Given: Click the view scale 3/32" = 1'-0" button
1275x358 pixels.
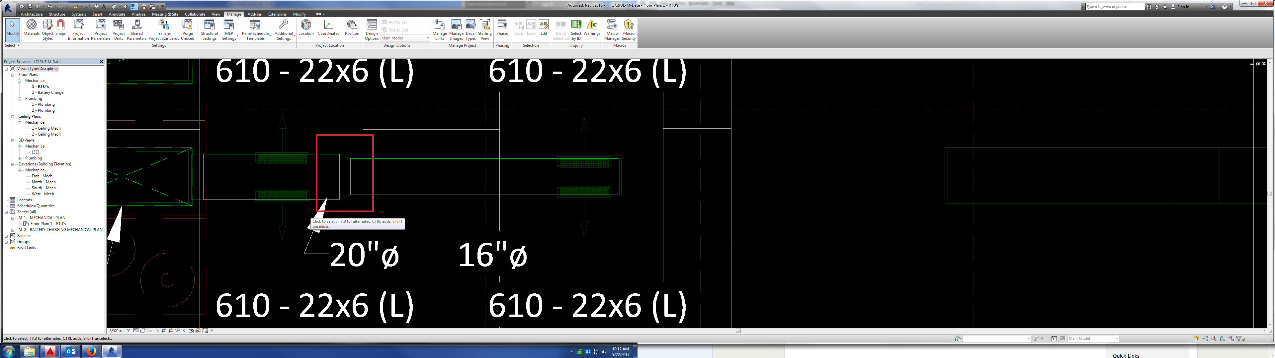Looking at the screenshot, I should tap(120, 331).
